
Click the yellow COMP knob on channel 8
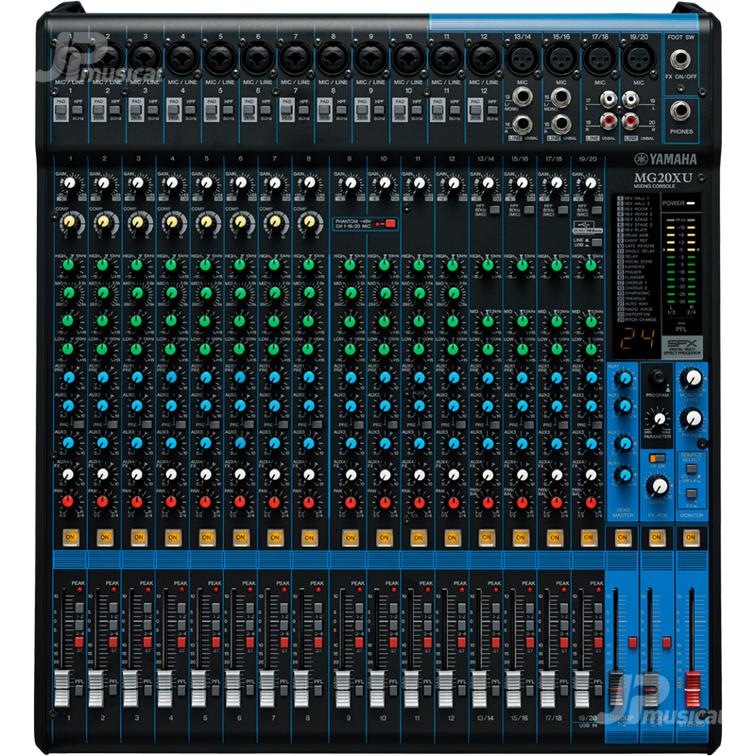309,222
